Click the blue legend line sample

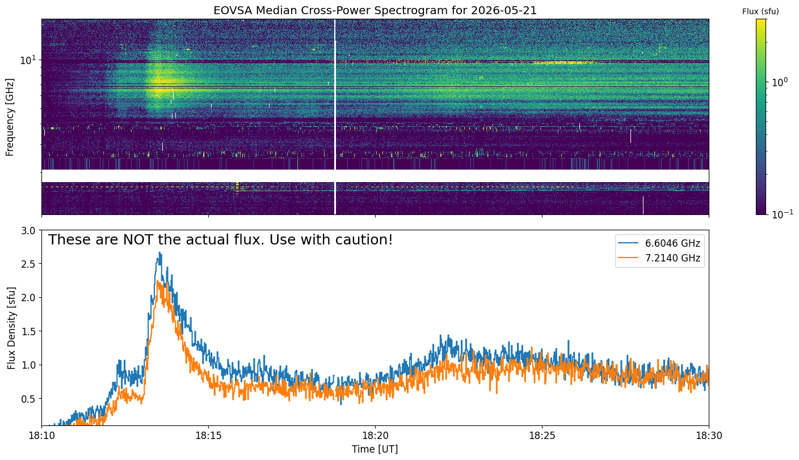pyautogui.click(x=628, y=244)
